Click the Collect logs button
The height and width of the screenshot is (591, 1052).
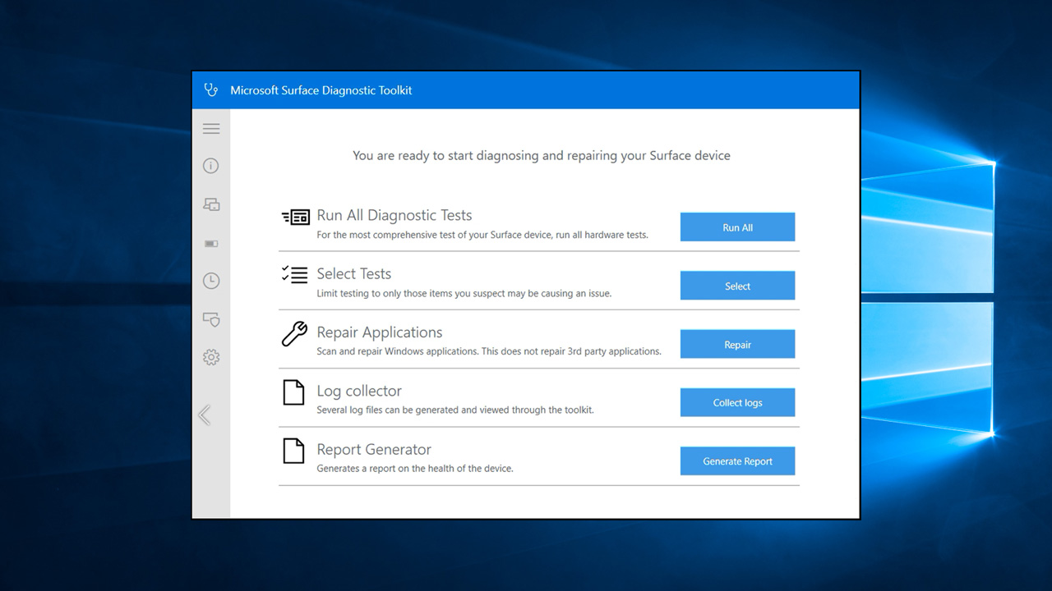(737, 403)
